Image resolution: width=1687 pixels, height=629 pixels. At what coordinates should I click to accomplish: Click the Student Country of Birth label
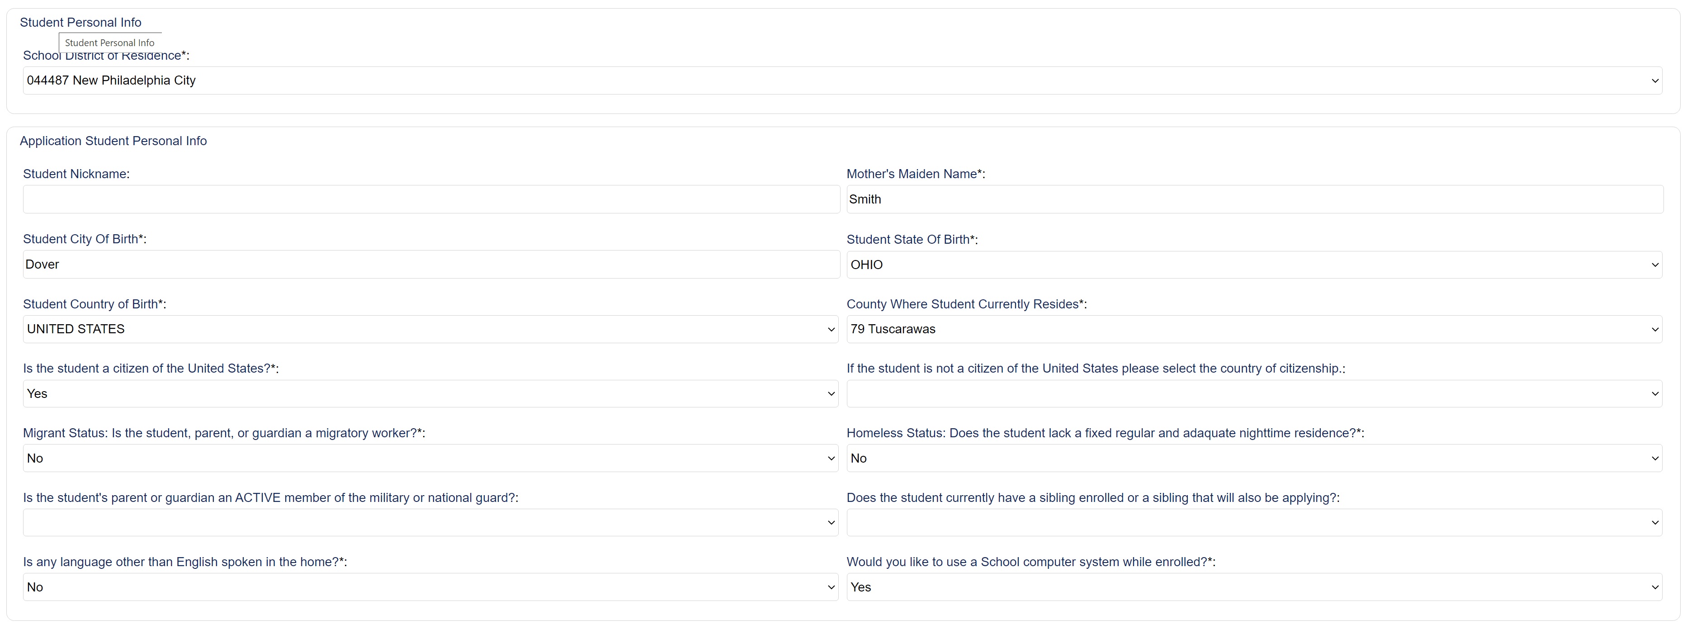[95, 304]
